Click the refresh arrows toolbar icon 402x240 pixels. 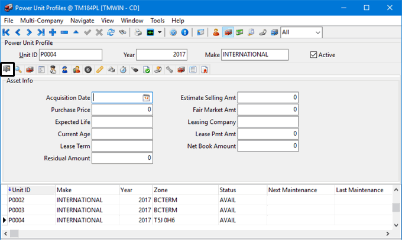coord(111,32)
